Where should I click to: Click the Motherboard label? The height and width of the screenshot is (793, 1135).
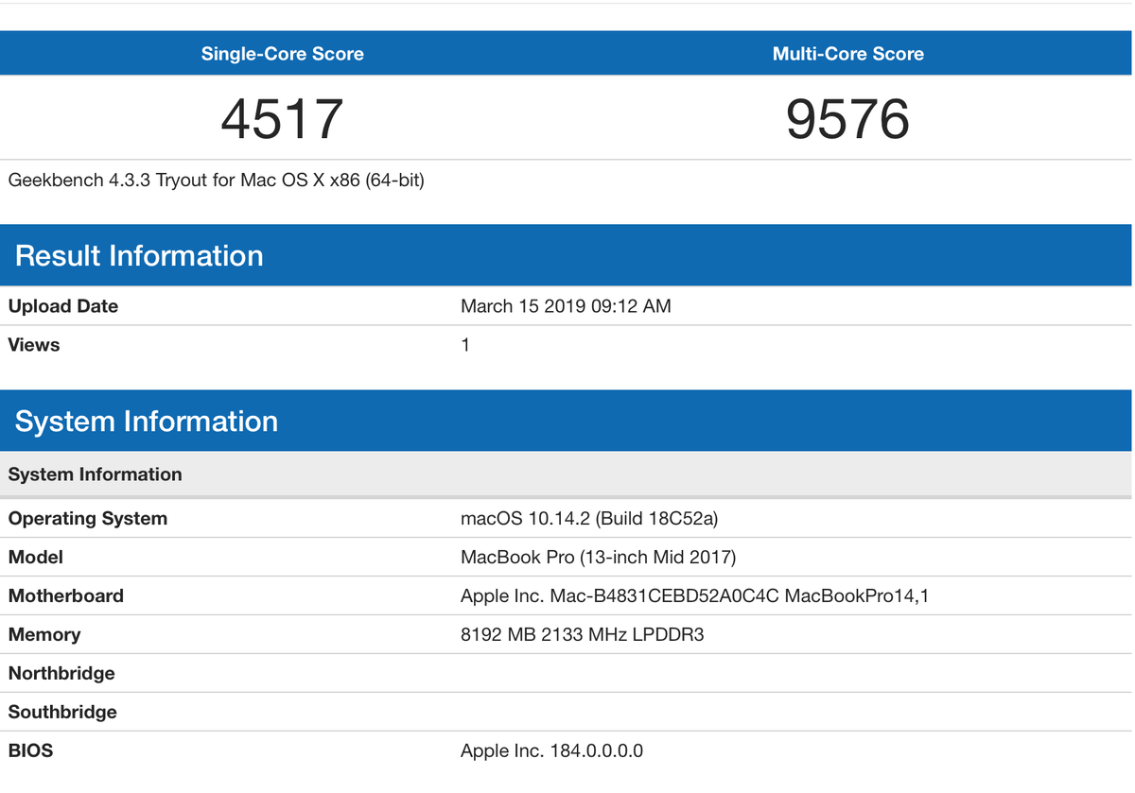(66, 595)
